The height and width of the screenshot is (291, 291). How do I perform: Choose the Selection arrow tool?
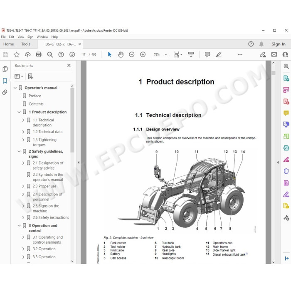click(x=109, y=54)
